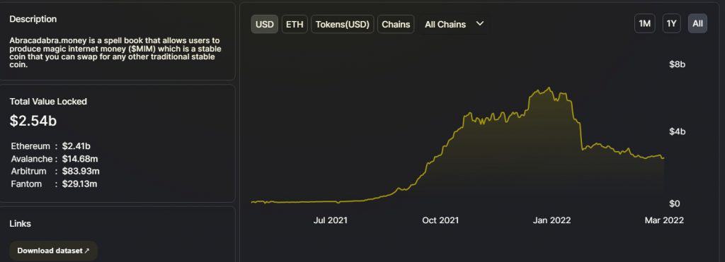Viewport: 725px width, 262px height.
Task: Click the Links section heading
Action: [21, 224]
